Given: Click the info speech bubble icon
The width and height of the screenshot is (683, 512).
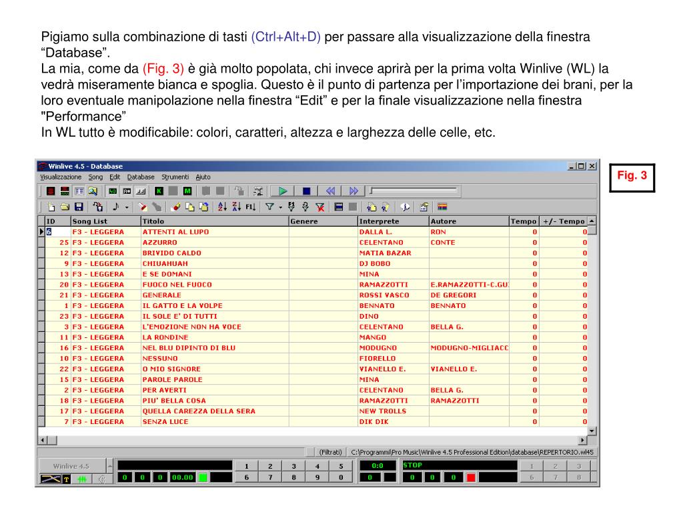Looking at the screenshot, I should (405, 207).
